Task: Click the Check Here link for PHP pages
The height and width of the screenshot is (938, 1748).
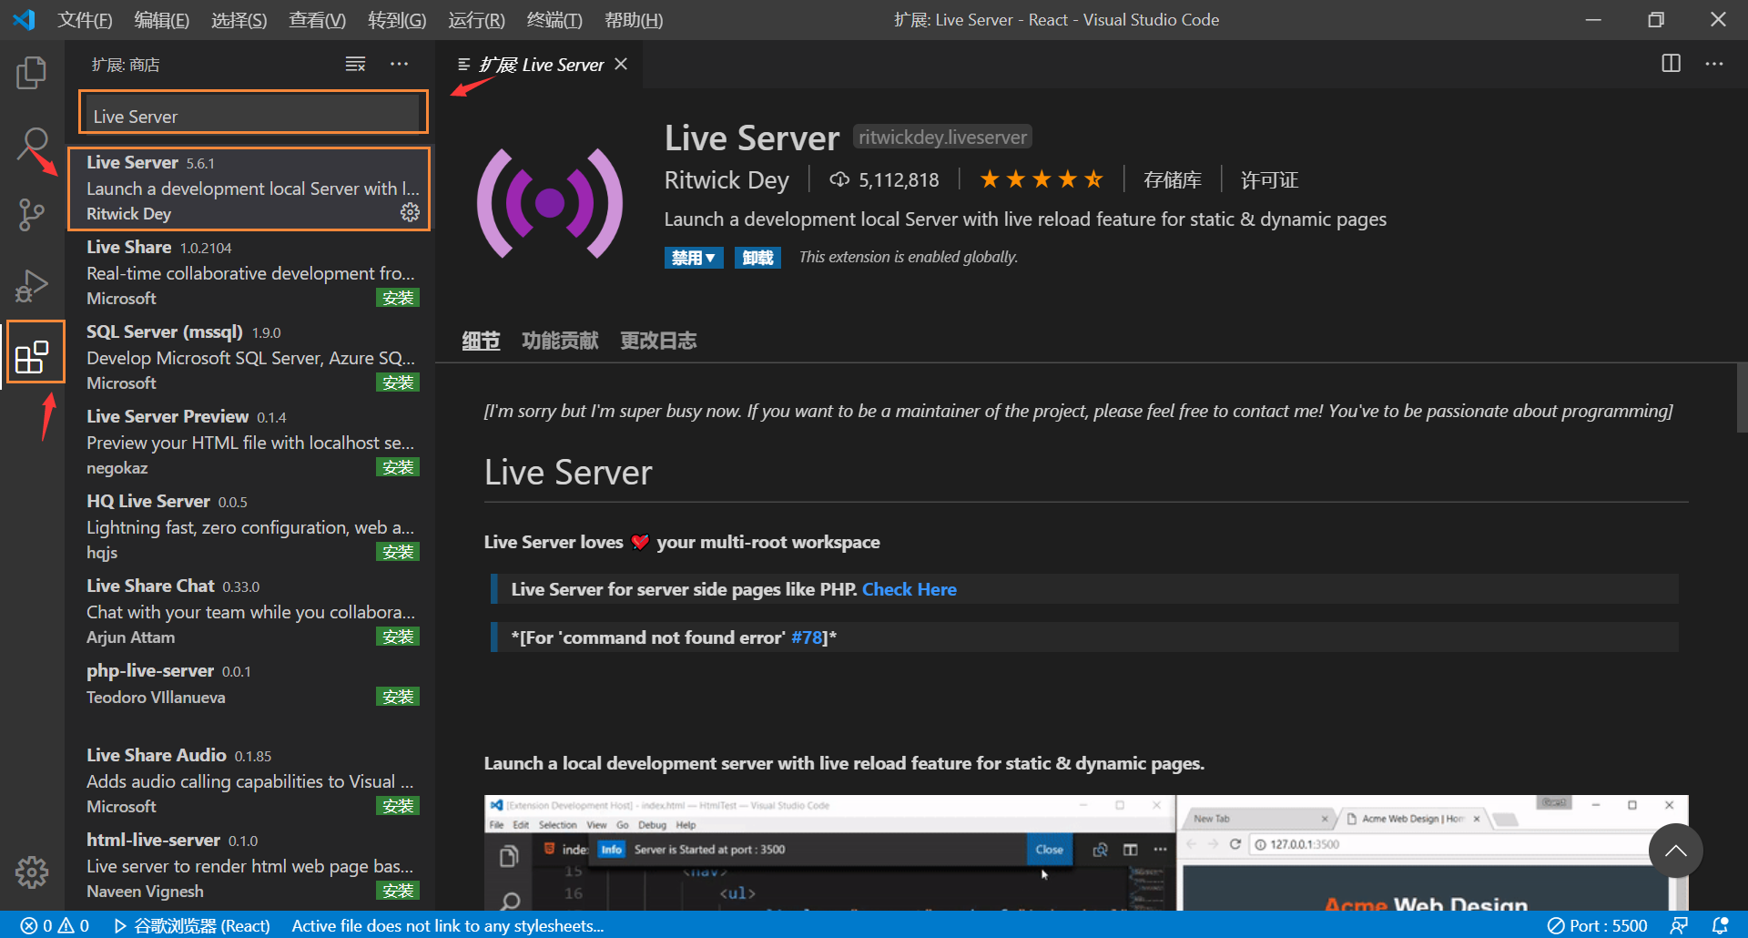Action: (909, 589)
